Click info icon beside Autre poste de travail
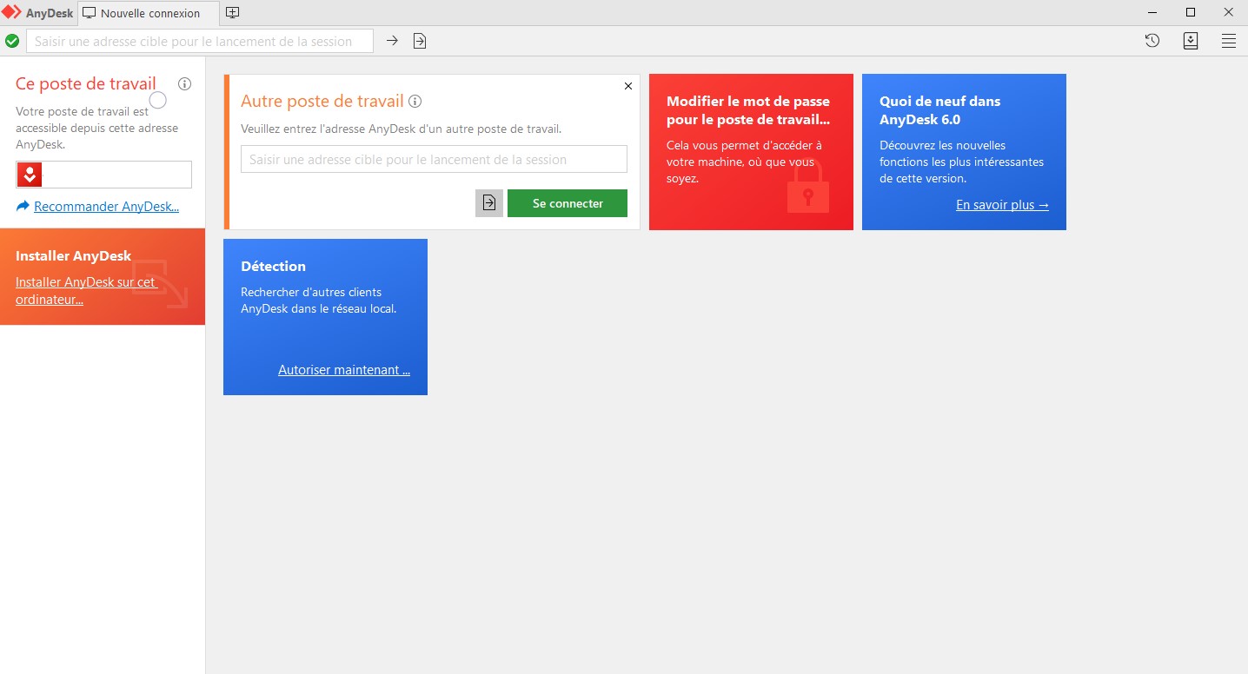1248x674 pixels. [415, 102]
